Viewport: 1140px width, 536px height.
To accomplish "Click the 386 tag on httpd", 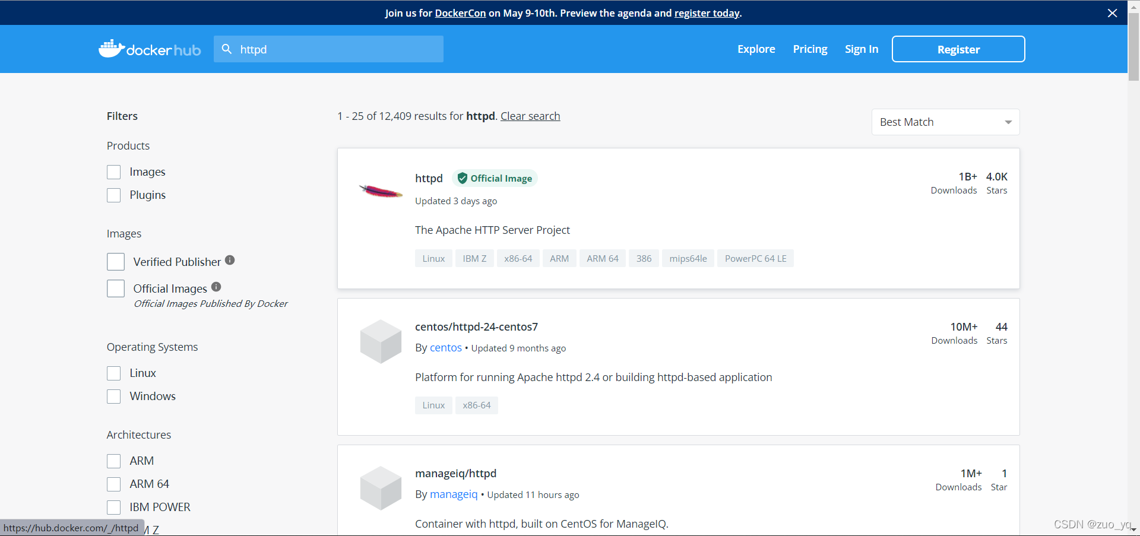I will click(644, 259).
